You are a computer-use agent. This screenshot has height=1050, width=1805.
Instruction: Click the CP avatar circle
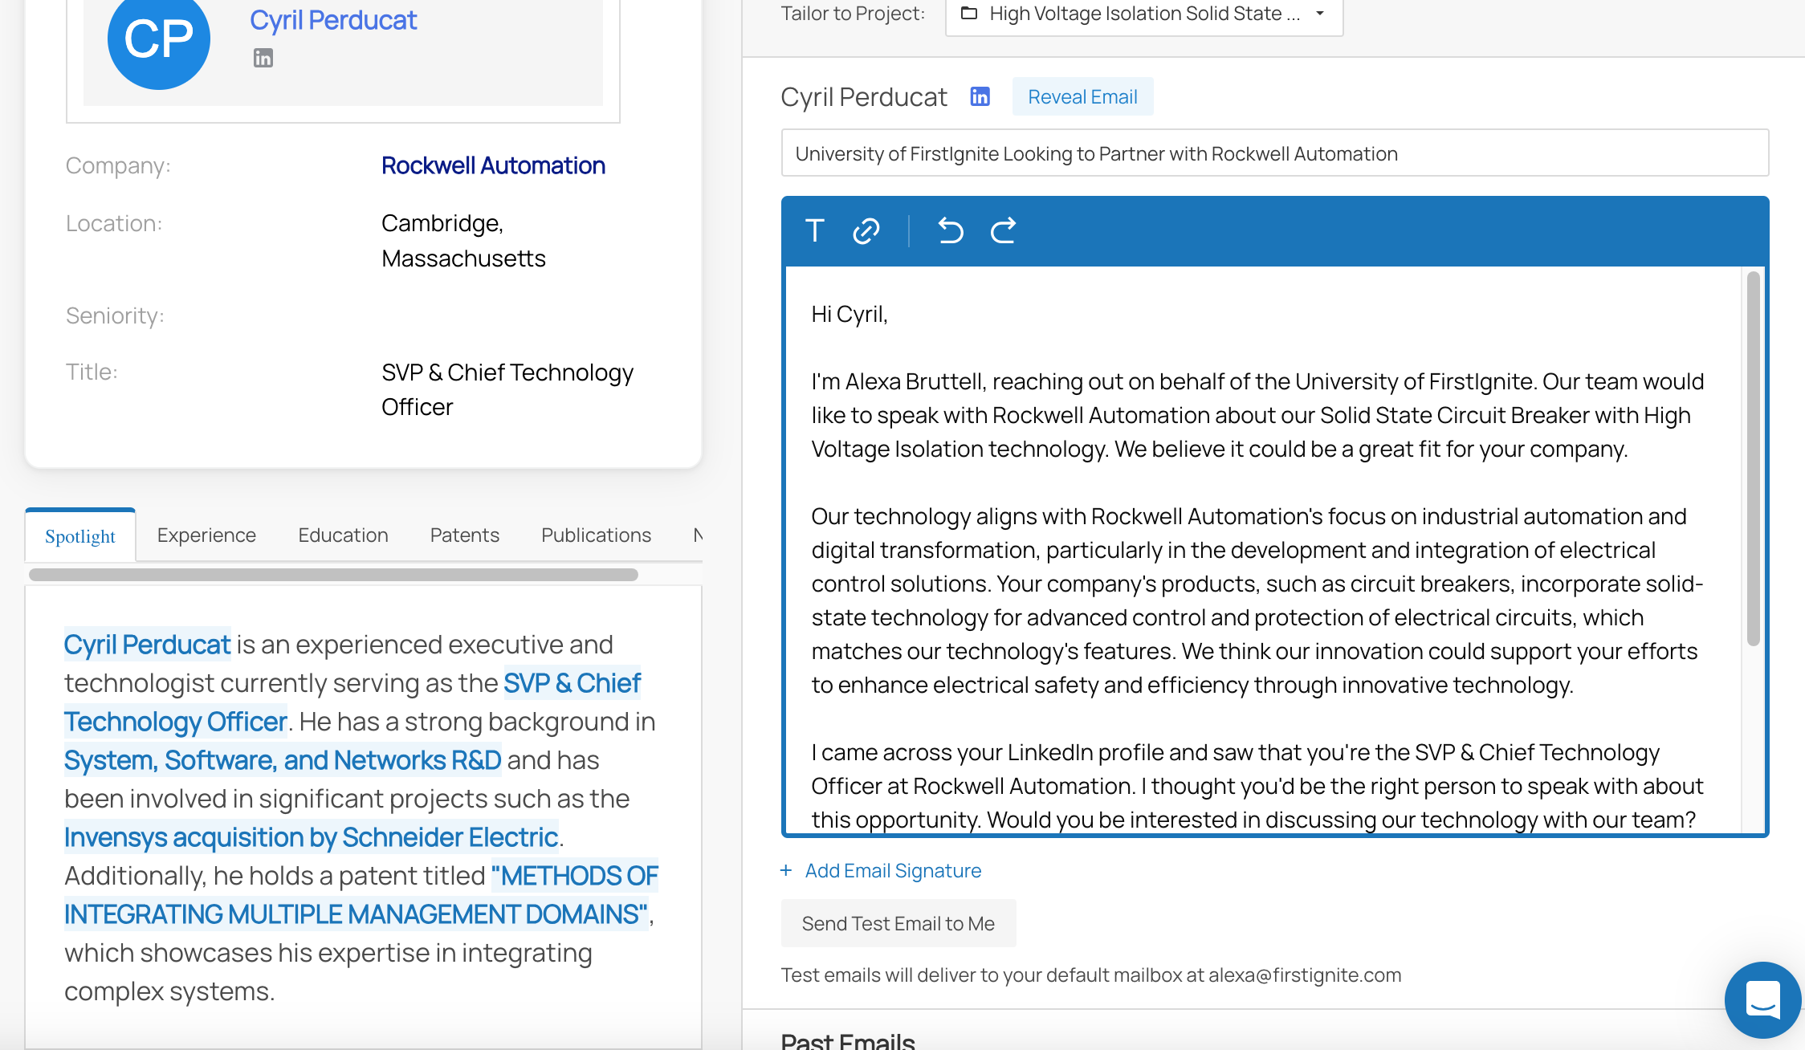pyautogui.click(x=159, y=39)
